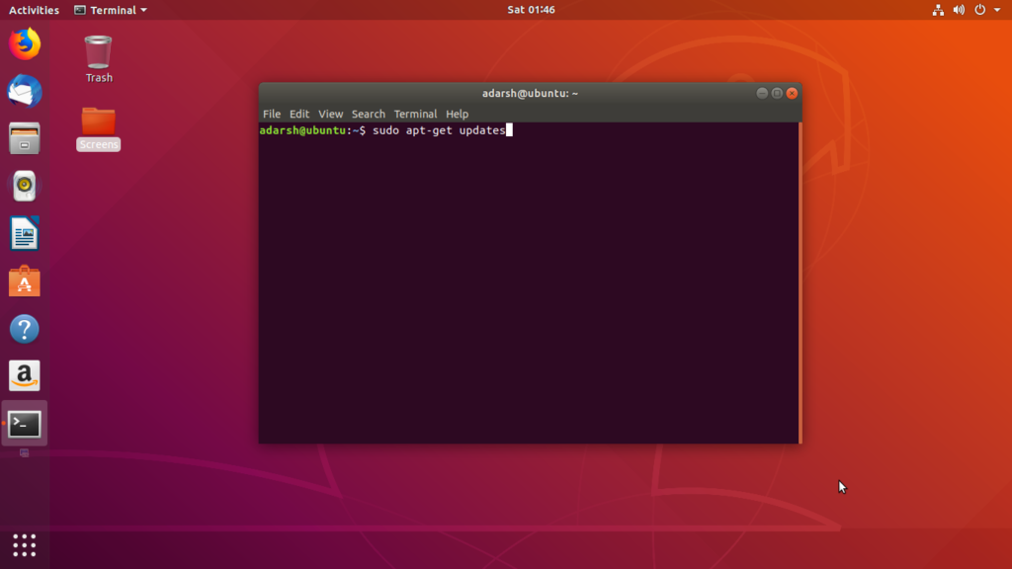Close the terminal window
The width and height of the screenshot is (1012, 569).
click(x=792, y=93)
